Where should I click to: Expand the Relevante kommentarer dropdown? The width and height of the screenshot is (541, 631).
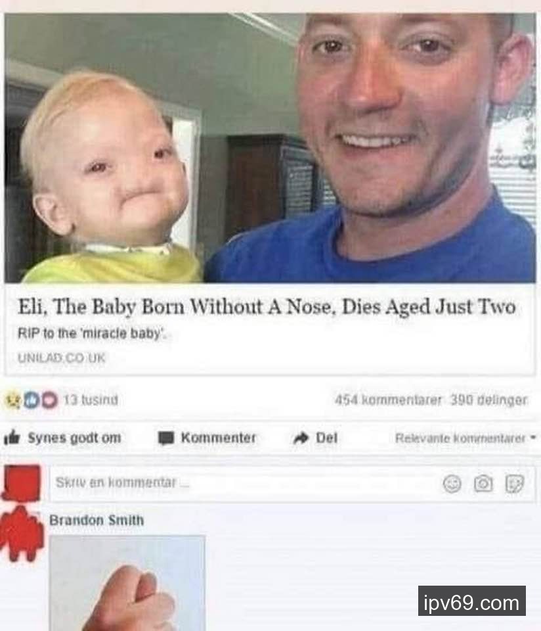point(465,438)
